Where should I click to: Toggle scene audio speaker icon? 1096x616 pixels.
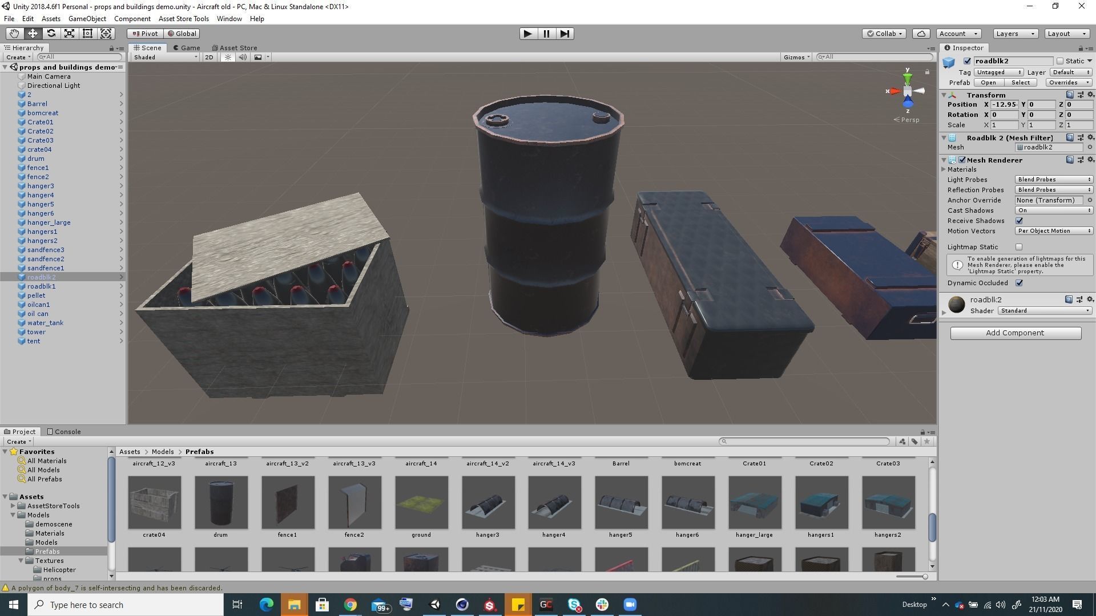point(243,57)
